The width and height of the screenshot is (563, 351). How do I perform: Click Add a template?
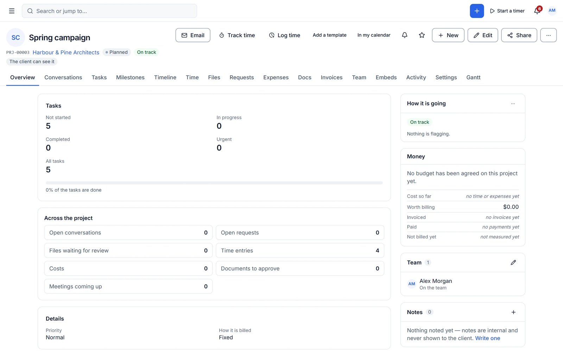click(330, 35)
